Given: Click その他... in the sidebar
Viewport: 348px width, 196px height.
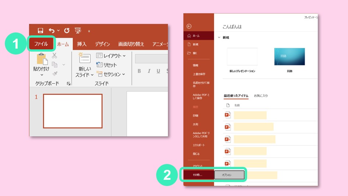Looking at the screenshot, I should [198, 175].
